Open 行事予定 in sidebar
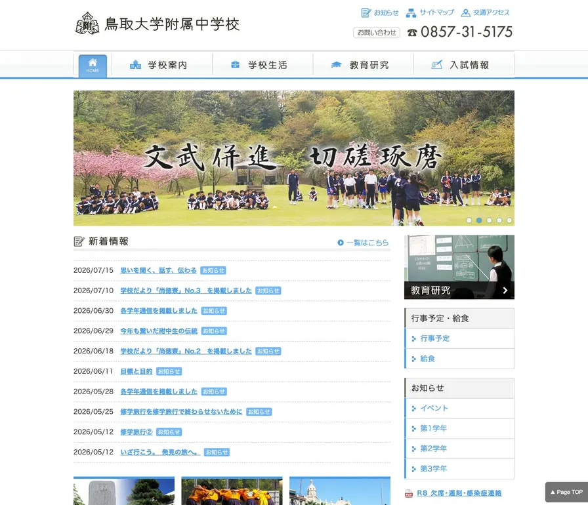 point(459,338)
